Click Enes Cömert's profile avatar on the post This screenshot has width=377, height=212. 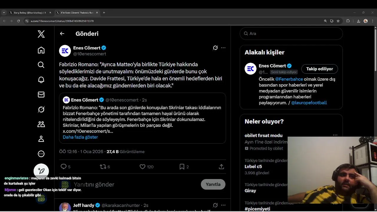(x=65, y=51)
